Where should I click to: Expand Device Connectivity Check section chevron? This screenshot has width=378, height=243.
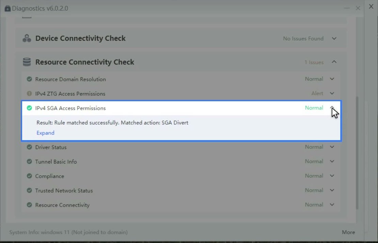tap(334, 38)
